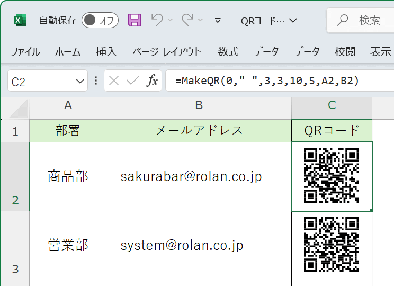Image resolution: width=394 pixels, height=286 pixels.
Task: Switch to the 数式 tab
Action: coord(228,52)
